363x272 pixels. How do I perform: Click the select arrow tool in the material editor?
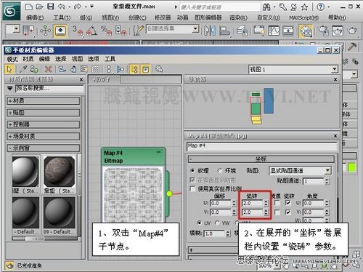[9, 69]
